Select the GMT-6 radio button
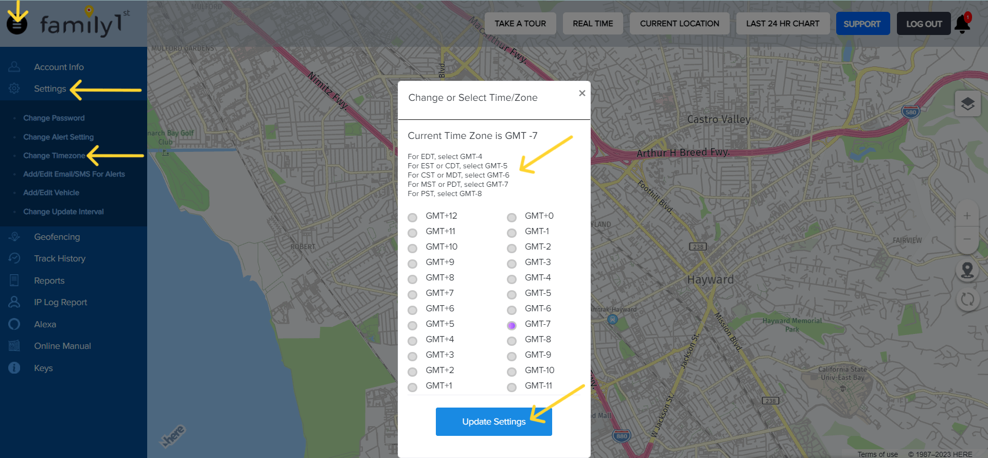 tap(511, 310)
